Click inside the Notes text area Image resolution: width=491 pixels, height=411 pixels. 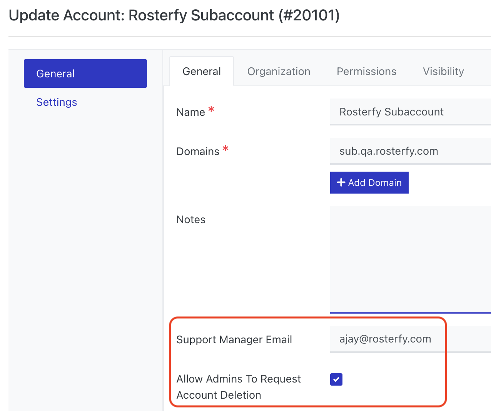(411, 259)
